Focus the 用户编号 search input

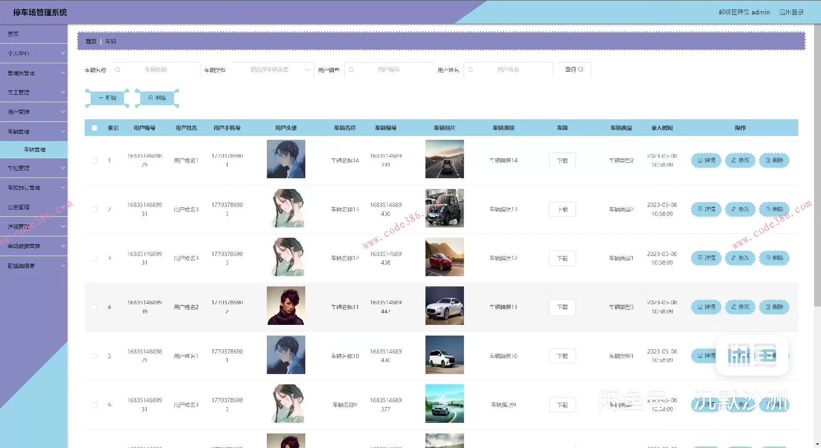click(389, 70)
